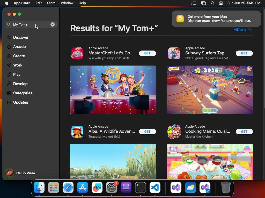Click App Store icon in the Dock
This screenshot has height=198, width=265.
click(x=83, y=187)
